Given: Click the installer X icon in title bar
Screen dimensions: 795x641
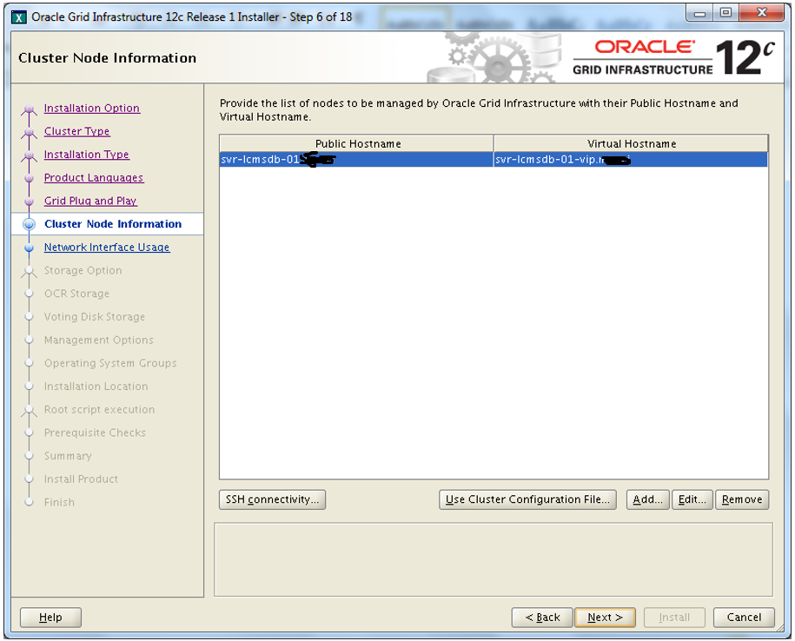Looking at the screenshot, I should 19,17.
